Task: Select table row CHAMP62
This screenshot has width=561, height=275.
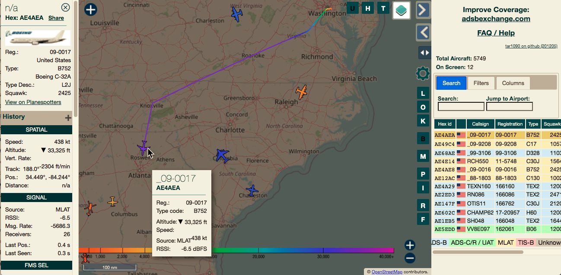Action: [497, 212]
